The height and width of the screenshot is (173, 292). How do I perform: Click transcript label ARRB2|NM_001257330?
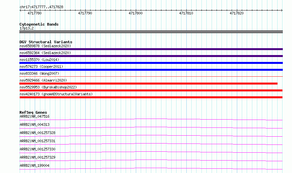37,149
